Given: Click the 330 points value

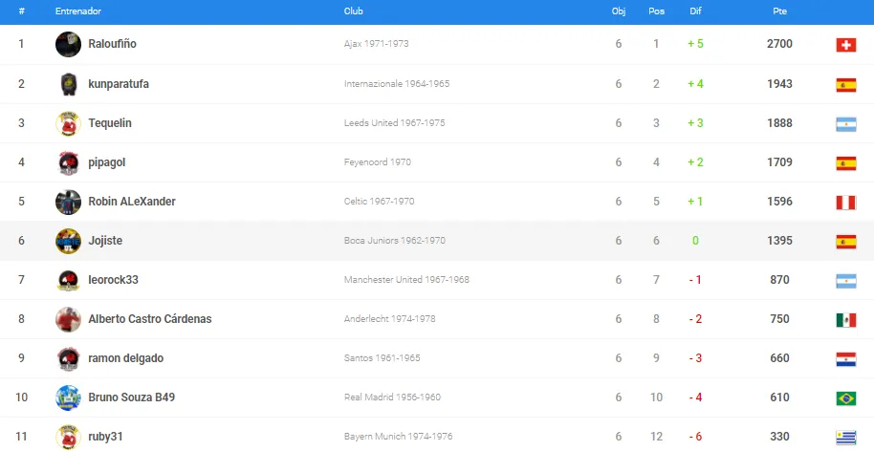Looking at the screenshot, I should pos(779,437).
